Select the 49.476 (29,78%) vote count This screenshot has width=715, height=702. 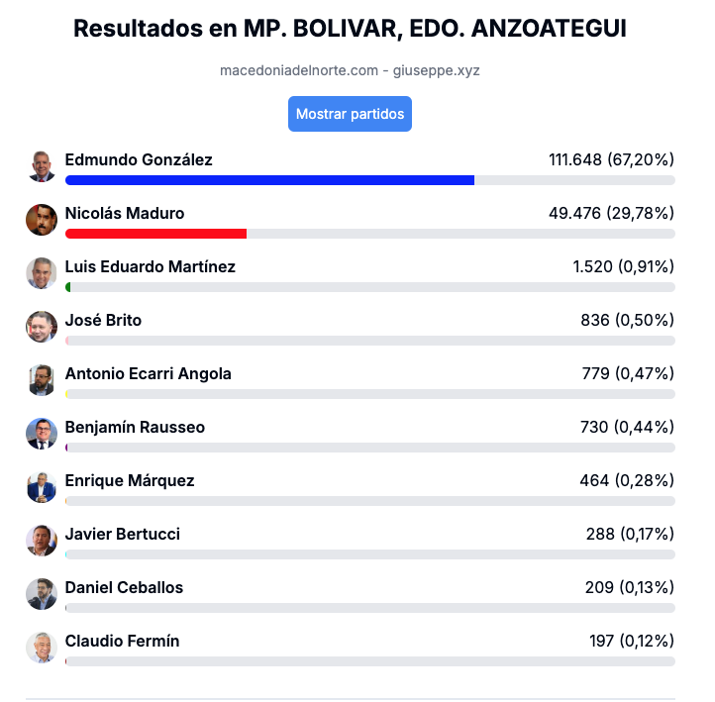tap(611, 213)
